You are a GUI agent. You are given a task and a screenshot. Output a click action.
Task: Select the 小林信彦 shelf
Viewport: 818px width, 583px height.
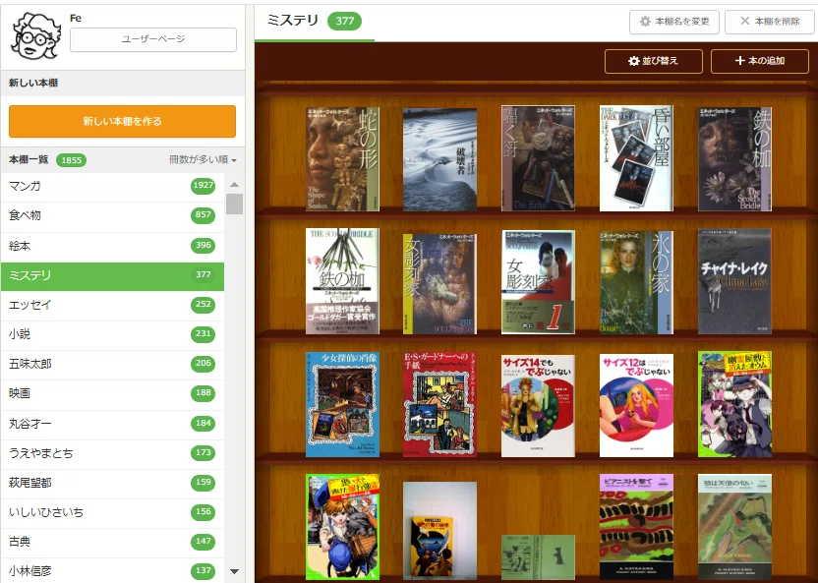pos(113,570)
